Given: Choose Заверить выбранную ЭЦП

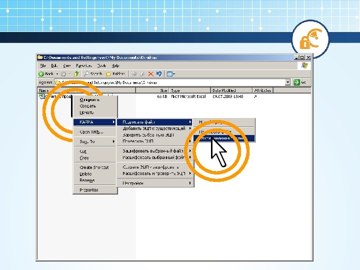Looking at the screenshot, I should pyautogui.click(x=154, y=135).
